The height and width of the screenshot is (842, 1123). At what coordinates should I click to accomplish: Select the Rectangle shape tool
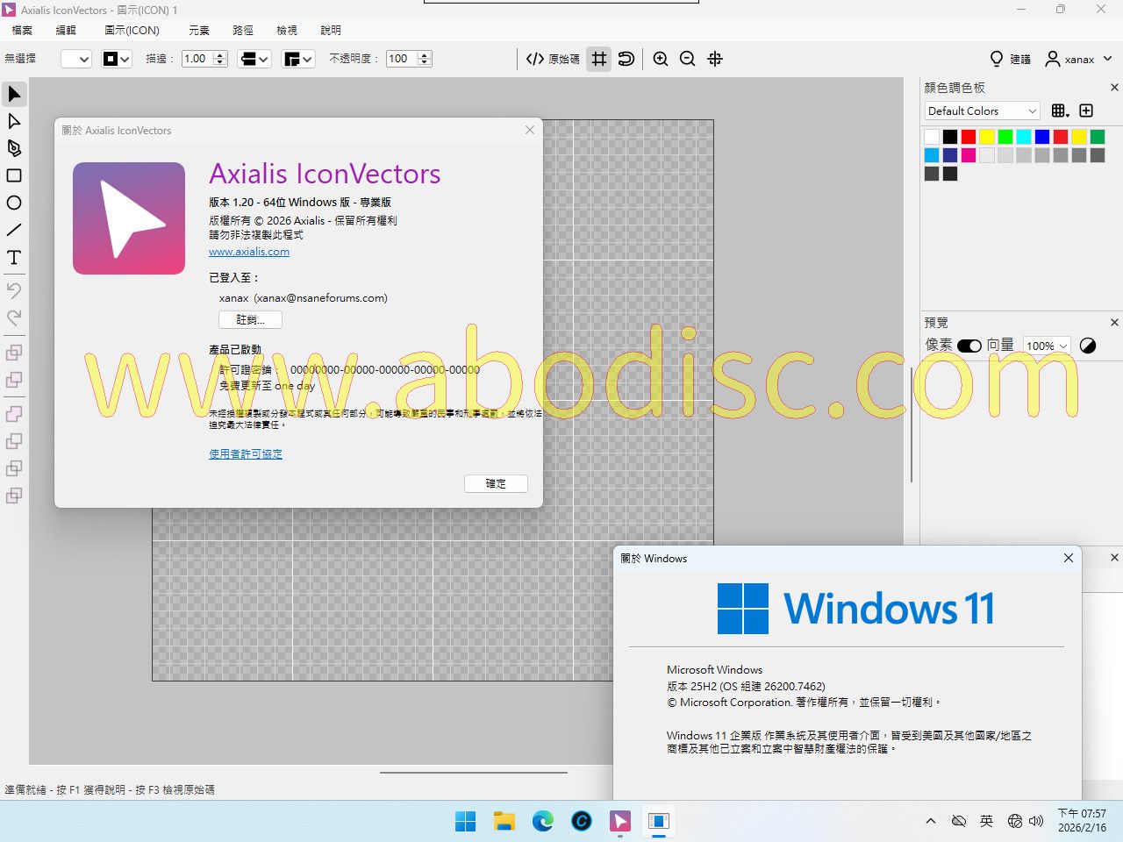tap(14, 175)
